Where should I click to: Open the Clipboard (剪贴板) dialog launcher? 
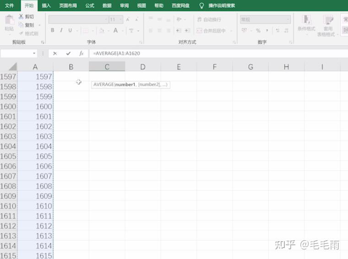point(43,42)
